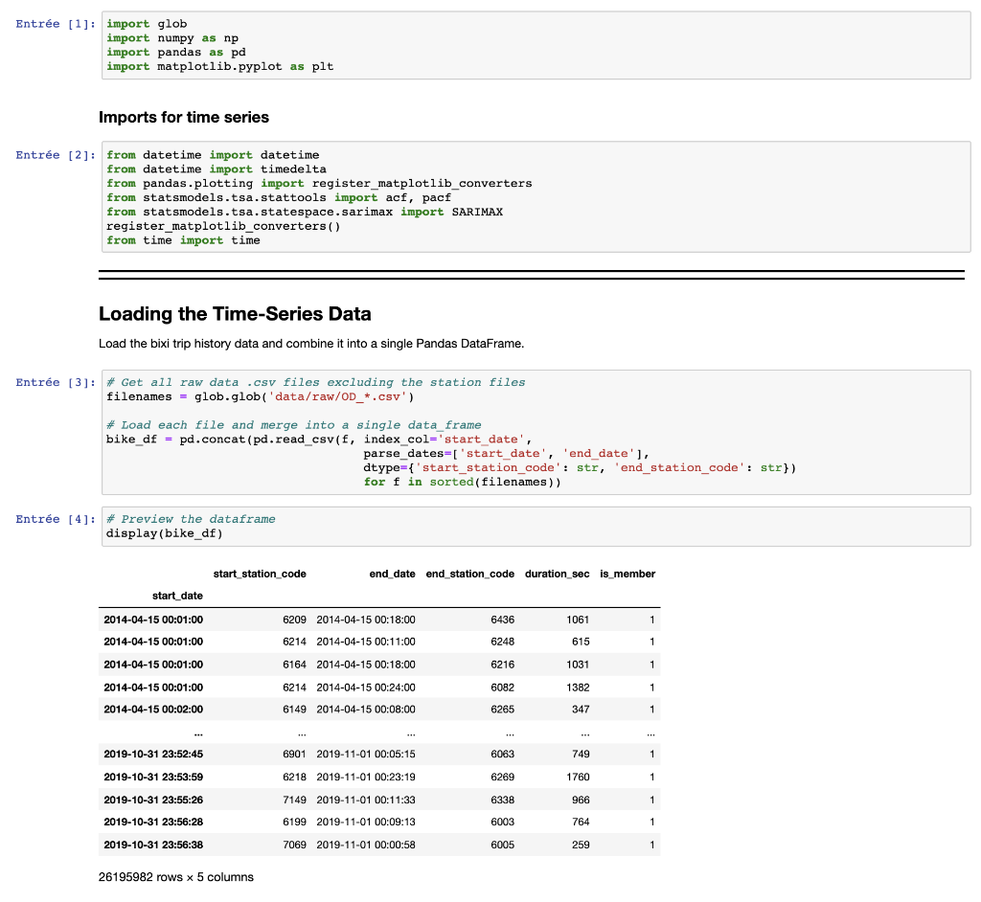
Task: Click start station code 6199
Action: (x=295, y=822)
